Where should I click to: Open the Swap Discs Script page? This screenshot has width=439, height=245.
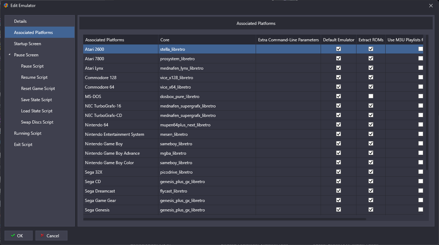(40, 122)
